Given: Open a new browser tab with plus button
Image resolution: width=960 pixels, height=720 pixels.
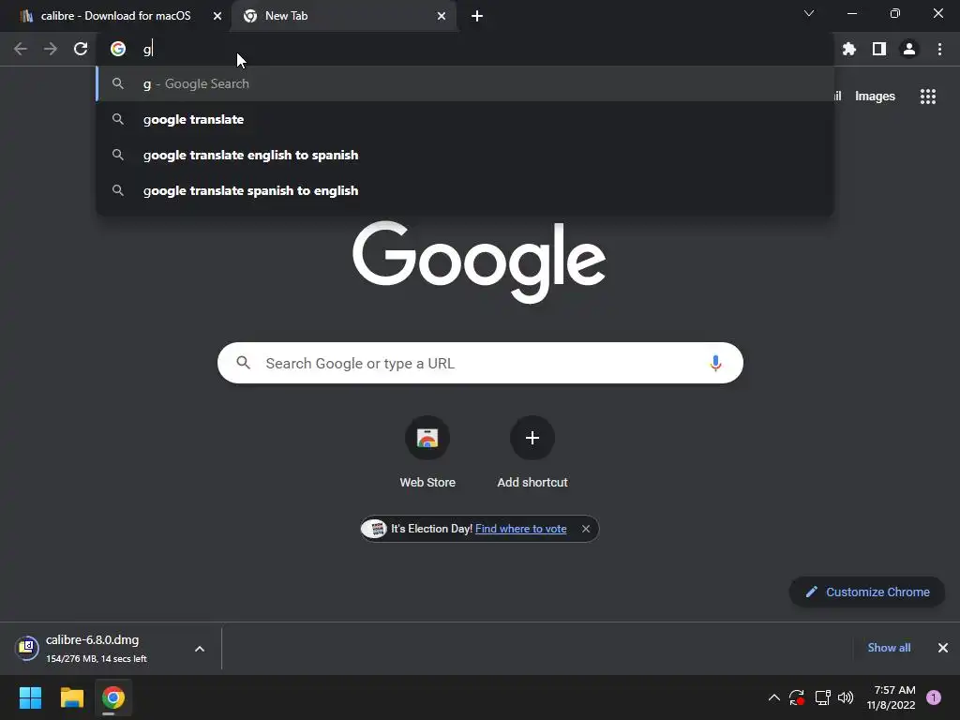Looking at the screenshot, I should pos(477,16).
